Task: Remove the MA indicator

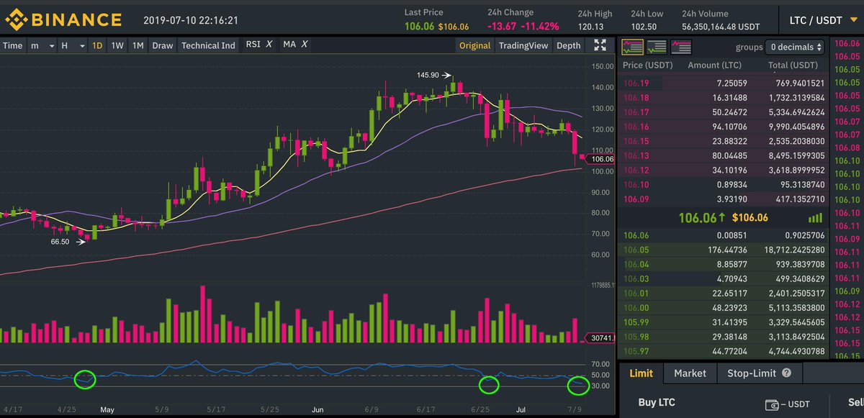Action: coord(305,45)
